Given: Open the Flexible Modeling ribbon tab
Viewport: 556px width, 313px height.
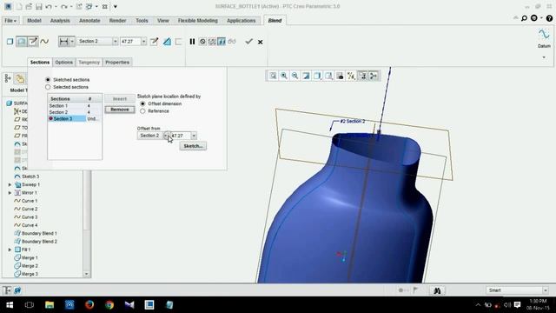Looking at the screenshot, I should pos(197,21).
